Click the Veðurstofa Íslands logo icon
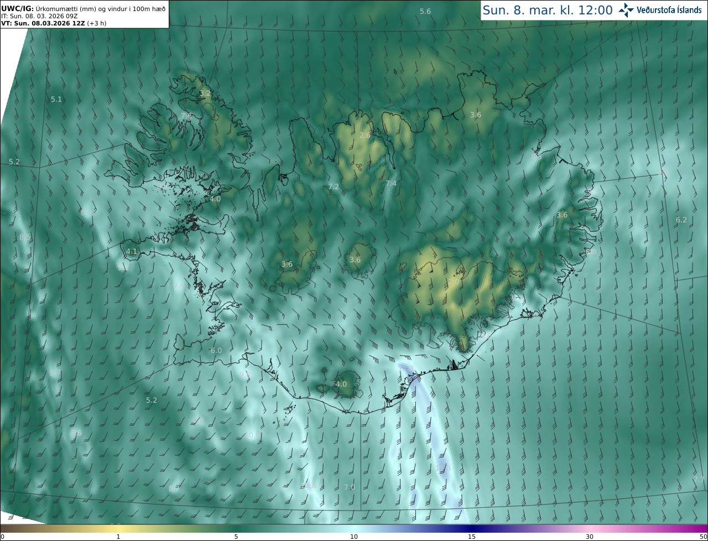This screenshot has width=708, height=541. [627, 10]
